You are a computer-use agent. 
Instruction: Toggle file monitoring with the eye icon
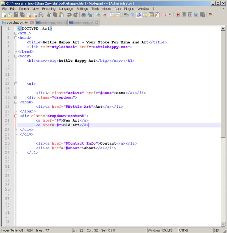point(170,15)
